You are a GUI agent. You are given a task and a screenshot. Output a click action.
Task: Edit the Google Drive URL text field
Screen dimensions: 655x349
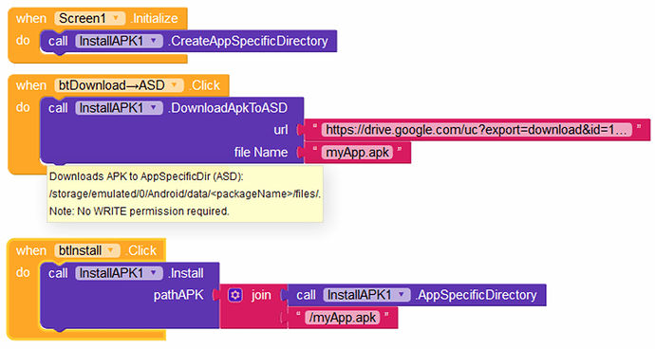477,130
